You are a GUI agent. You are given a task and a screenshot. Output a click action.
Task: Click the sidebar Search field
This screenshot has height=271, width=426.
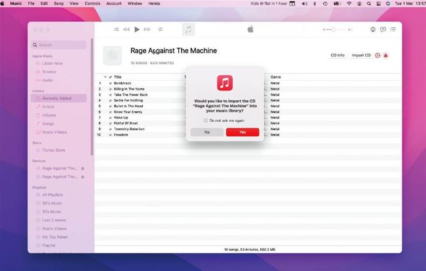[x=59, y=45]
